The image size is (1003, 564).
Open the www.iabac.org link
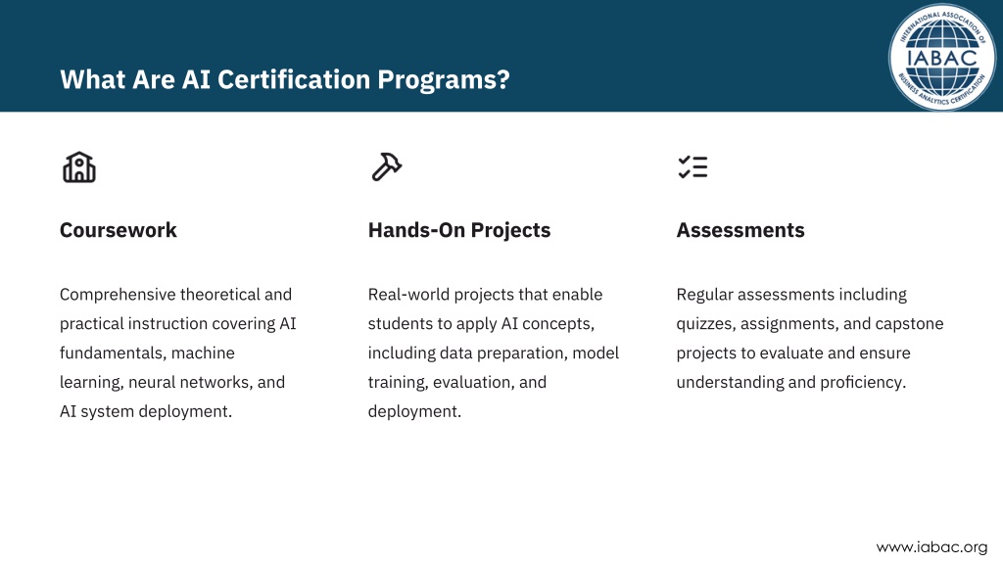[x=931, y=547]
